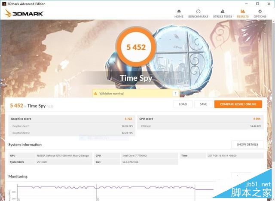Click COMPARE RESULT ONLINE button

[238, 104]
